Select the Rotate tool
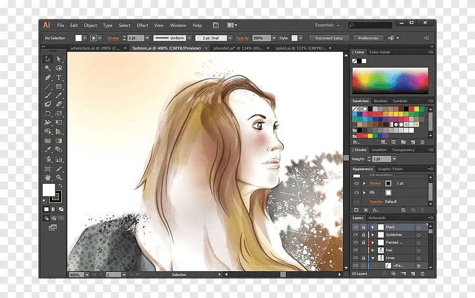 [47, 114]
